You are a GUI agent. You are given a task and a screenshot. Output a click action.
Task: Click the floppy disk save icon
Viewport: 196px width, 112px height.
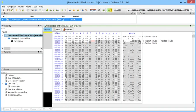click(4, 10)
